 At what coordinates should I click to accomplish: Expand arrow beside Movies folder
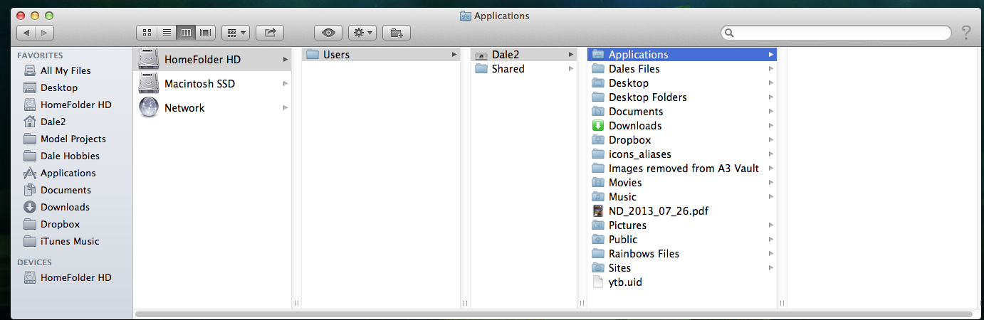click(771, 183)
